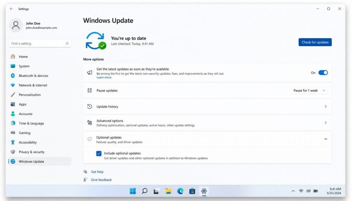Open Update history via its chevron
Image resolution: width=352 pixels, height=201 pixels.
[x=326, y=106]
